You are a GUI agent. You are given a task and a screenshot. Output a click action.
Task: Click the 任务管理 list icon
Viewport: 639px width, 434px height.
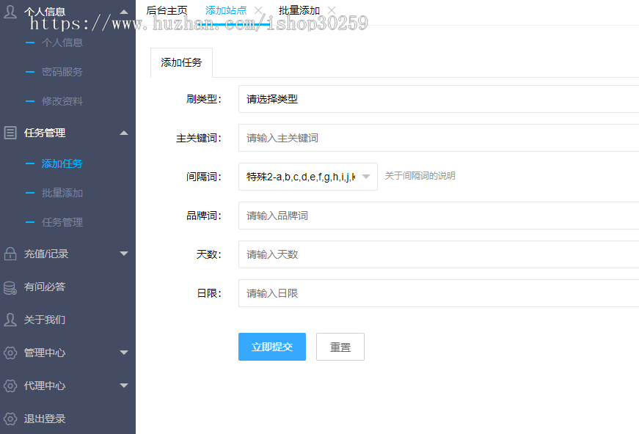point(10,133)
